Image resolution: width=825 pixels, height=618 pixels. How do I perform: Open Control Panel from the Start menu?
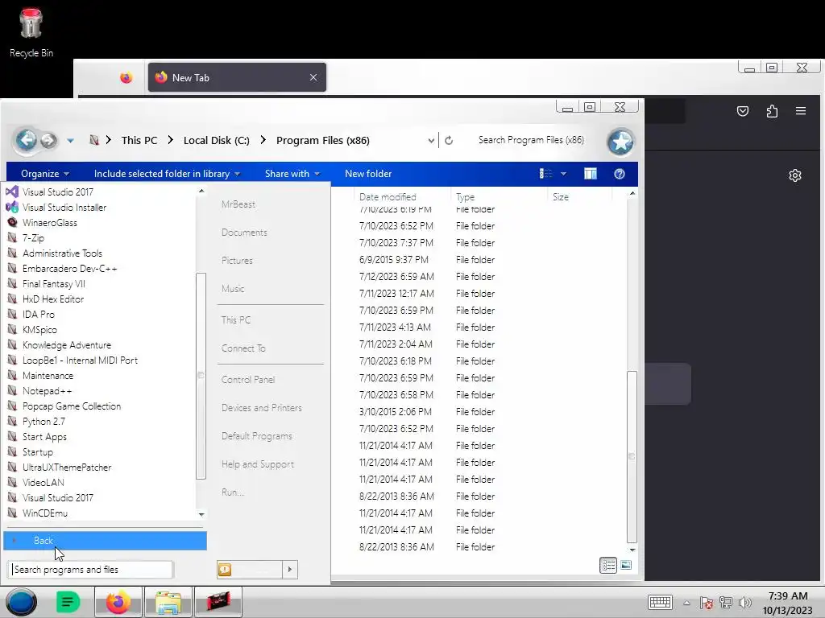click(x=248, y=380)
